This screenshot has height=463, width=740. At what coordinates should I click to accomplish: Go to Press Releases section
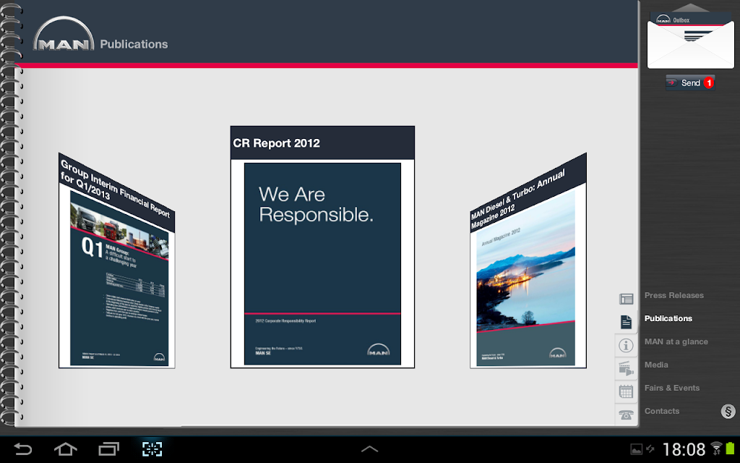click(674, 295)
